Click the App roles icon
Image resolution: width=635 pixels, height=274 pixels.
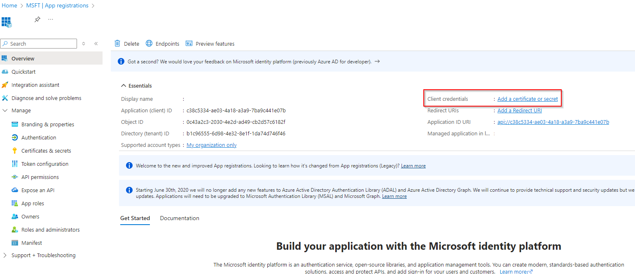point(14,203)
